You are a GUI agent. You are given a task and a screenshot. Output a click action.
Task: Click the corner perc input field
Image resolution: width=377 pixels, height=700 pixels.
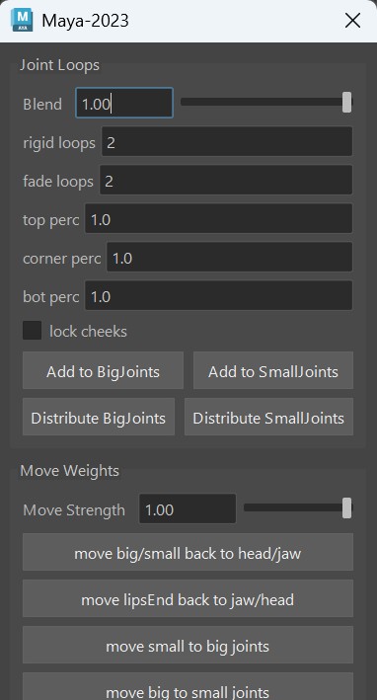(x=229, y=257)
